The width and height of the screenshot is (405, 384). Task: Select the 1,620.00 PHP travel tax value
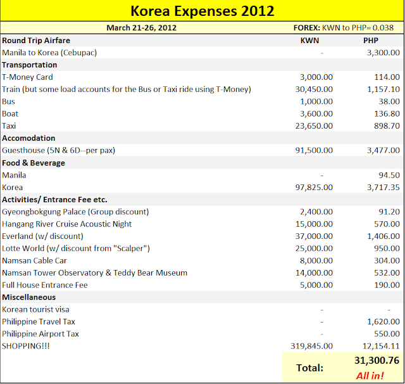pos(383,322)
